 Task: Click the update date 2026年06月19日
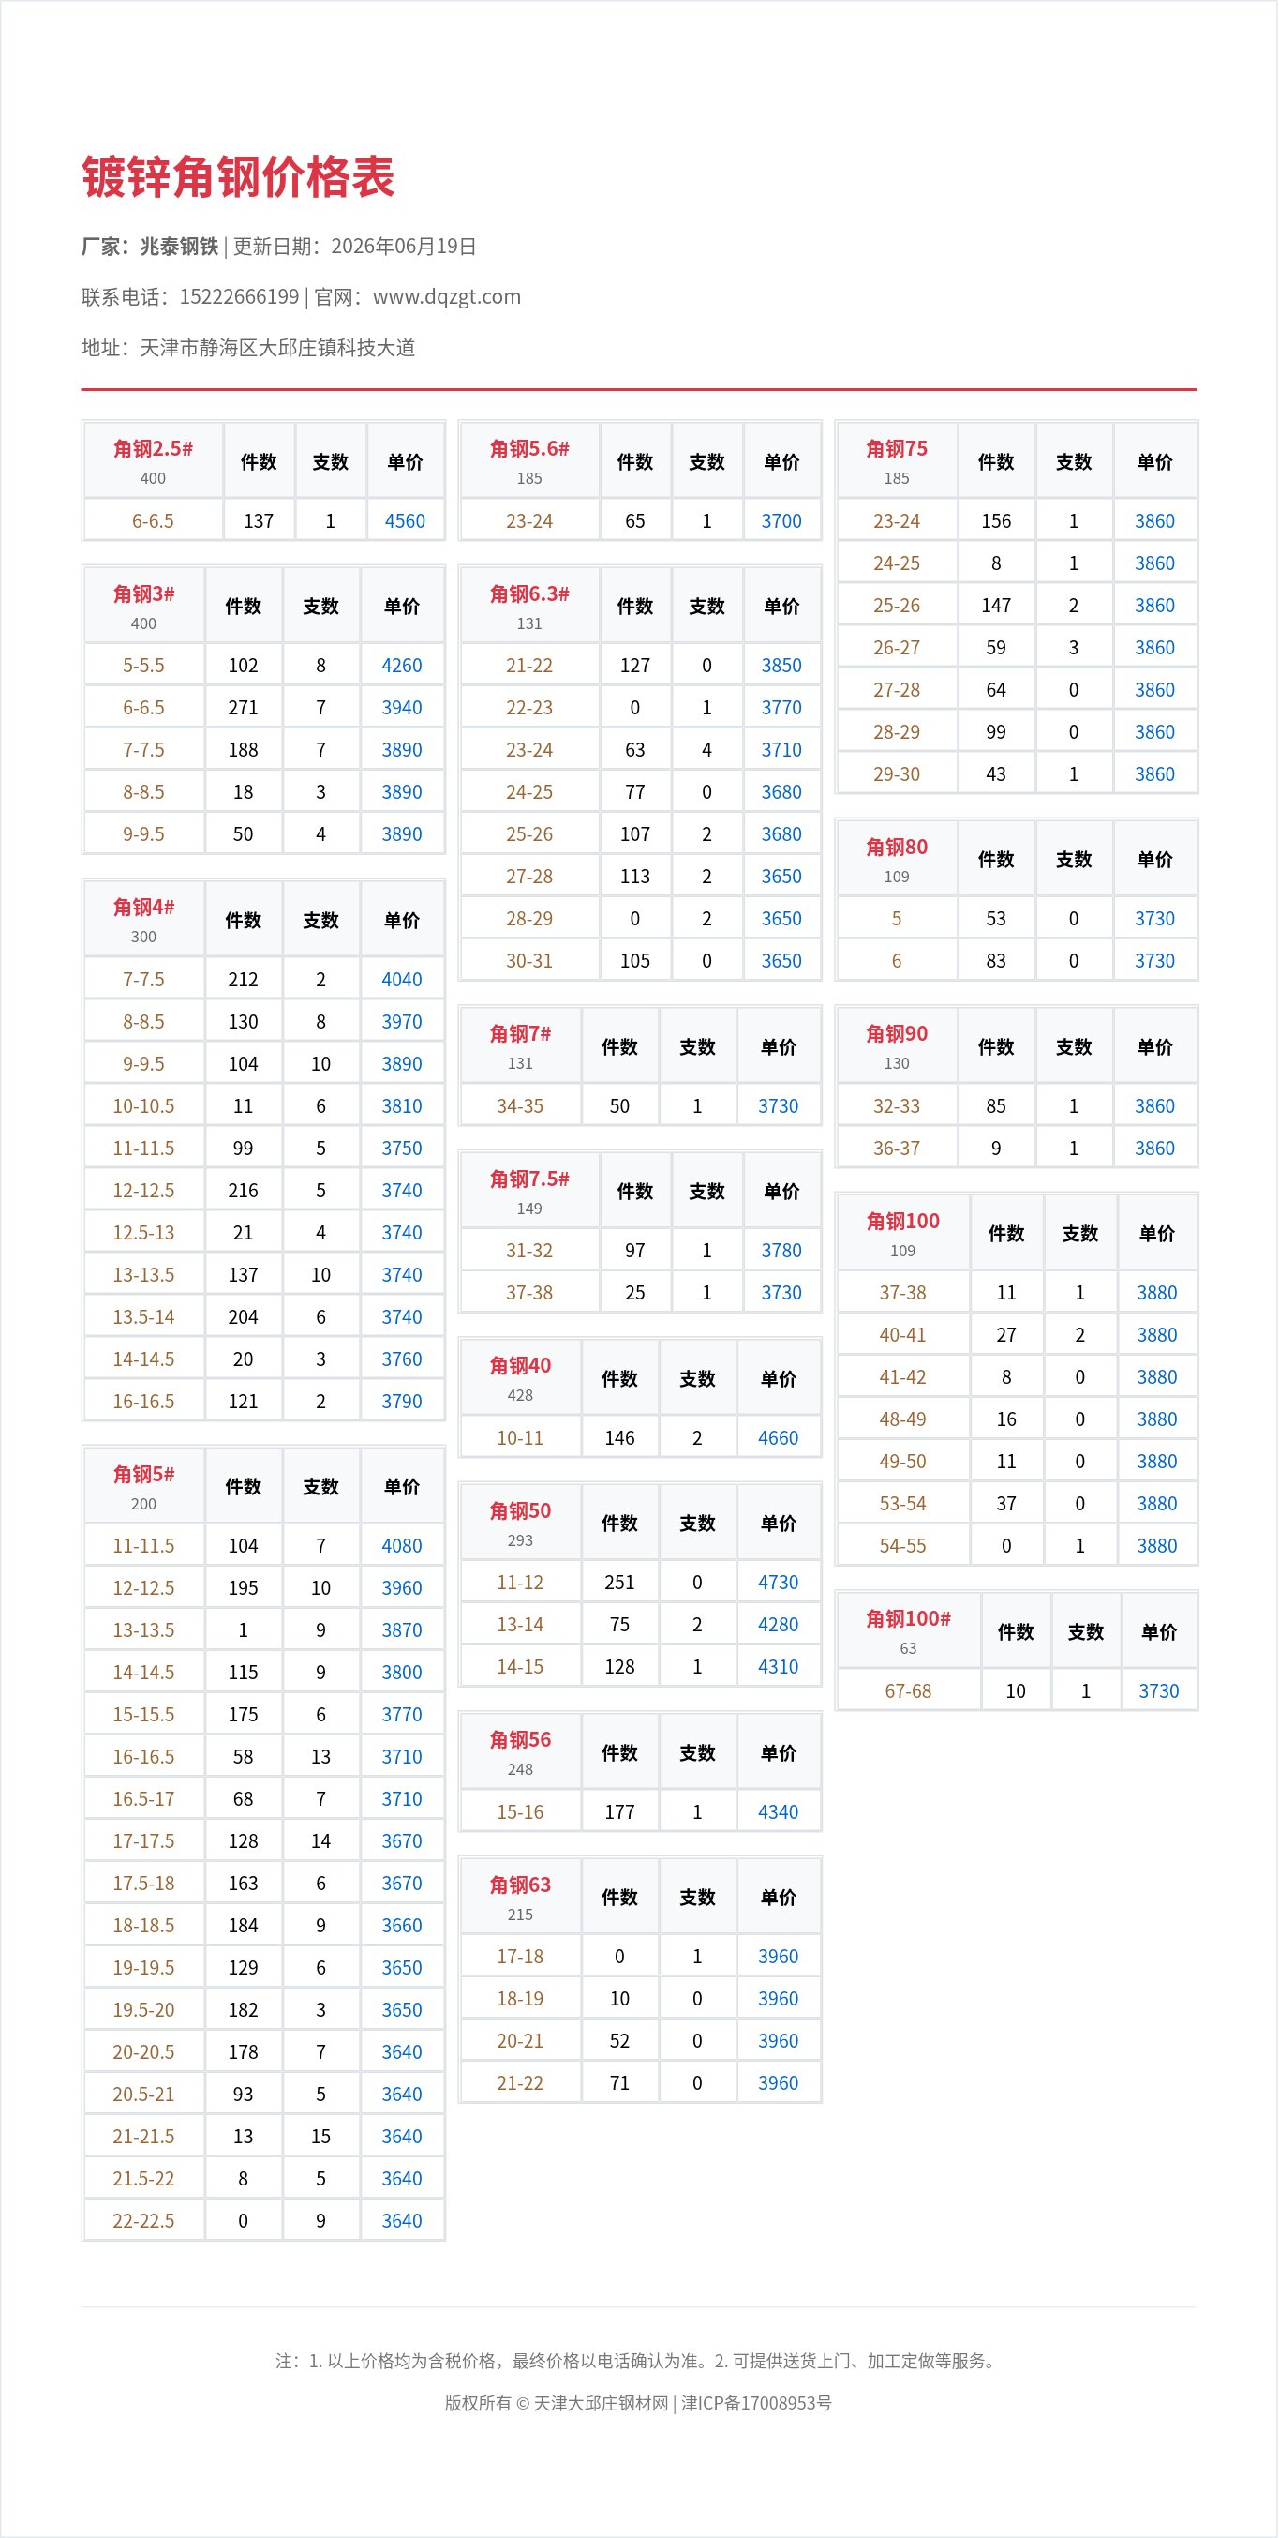(404, 247)
